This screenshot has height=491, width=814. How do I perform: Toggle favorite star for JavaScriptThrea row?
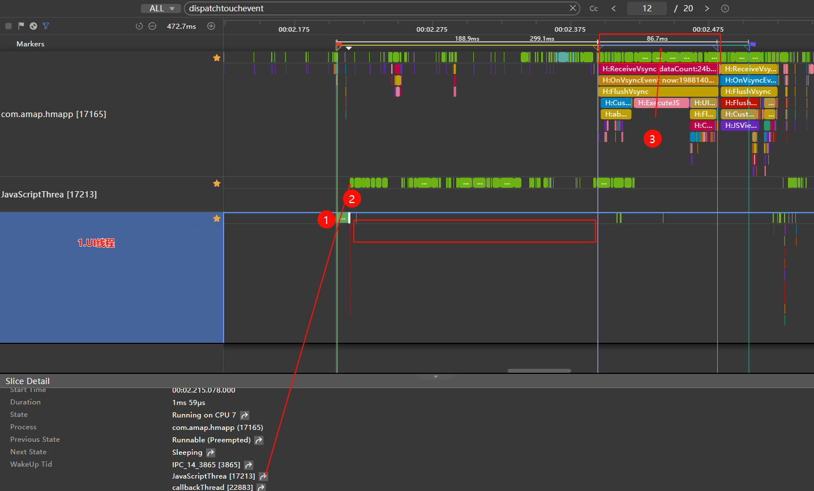[x=216, y=183]
